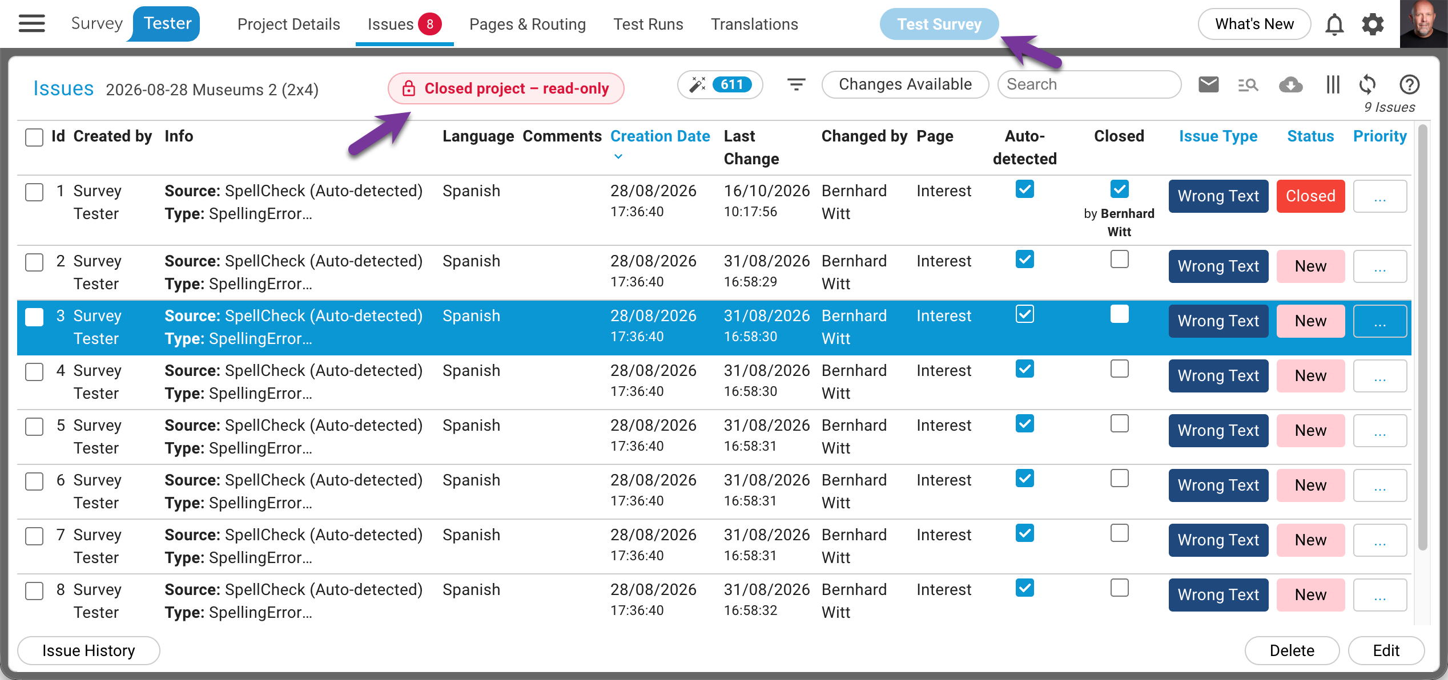Open the hamburger main menu
This screenshot has width=1448, height=680.
tap(31, 23)
